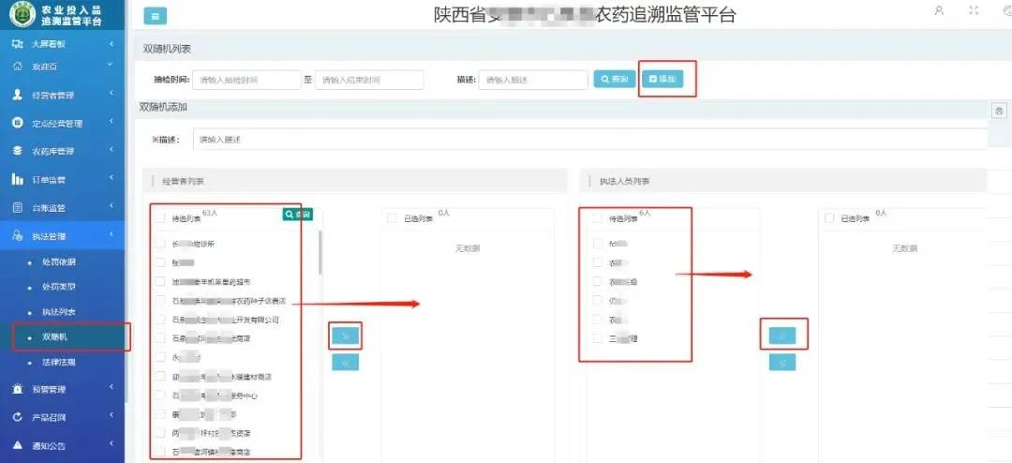Move selected operators right with arrow button
This screenshot has width=1012, height=463.
tap(345, 335)
